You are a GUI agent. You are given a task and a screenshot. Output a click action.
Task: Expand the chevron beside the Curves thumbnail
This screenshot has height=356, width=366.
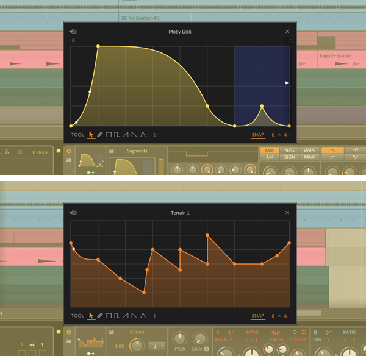click(102, 342)
